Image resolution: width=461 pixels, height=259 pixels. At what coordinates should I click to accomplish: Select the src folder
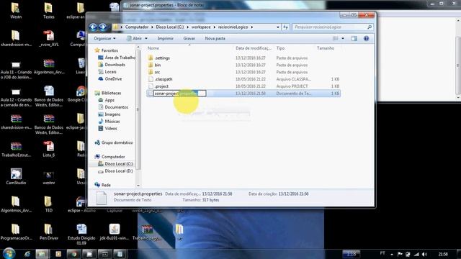157,72
